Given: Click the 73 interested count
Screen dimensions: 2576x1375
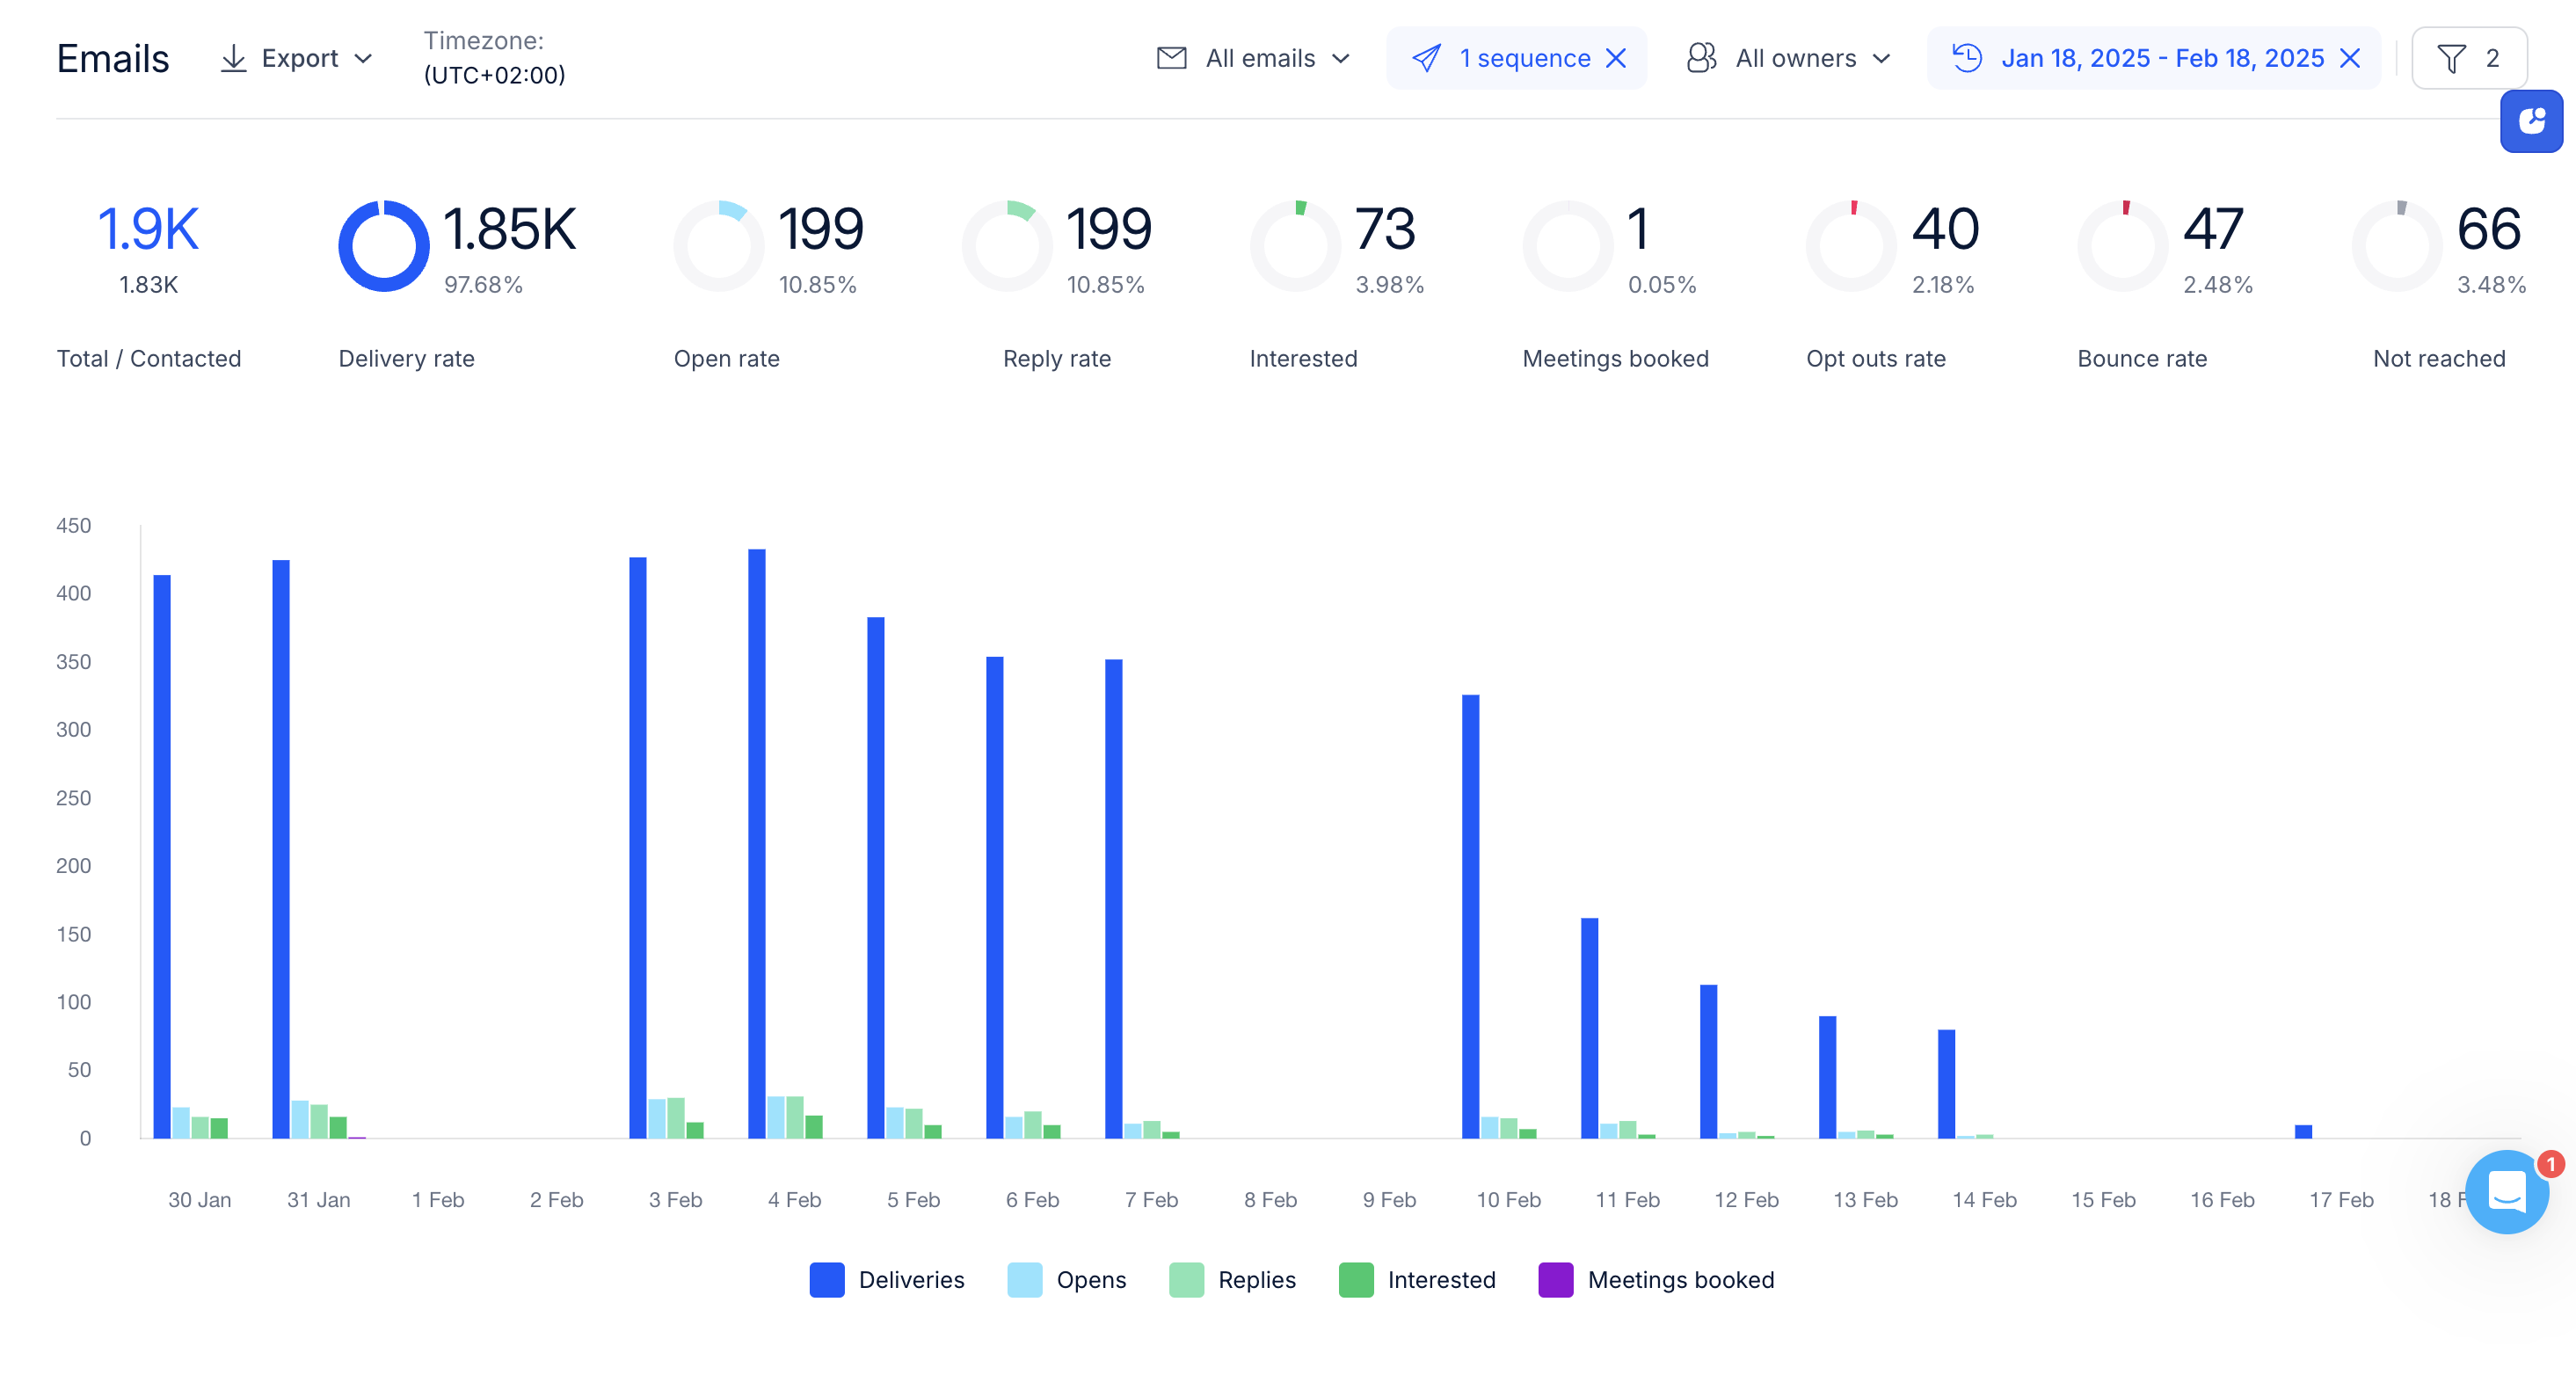Looking at the screenshot, I should [1385, 229].
